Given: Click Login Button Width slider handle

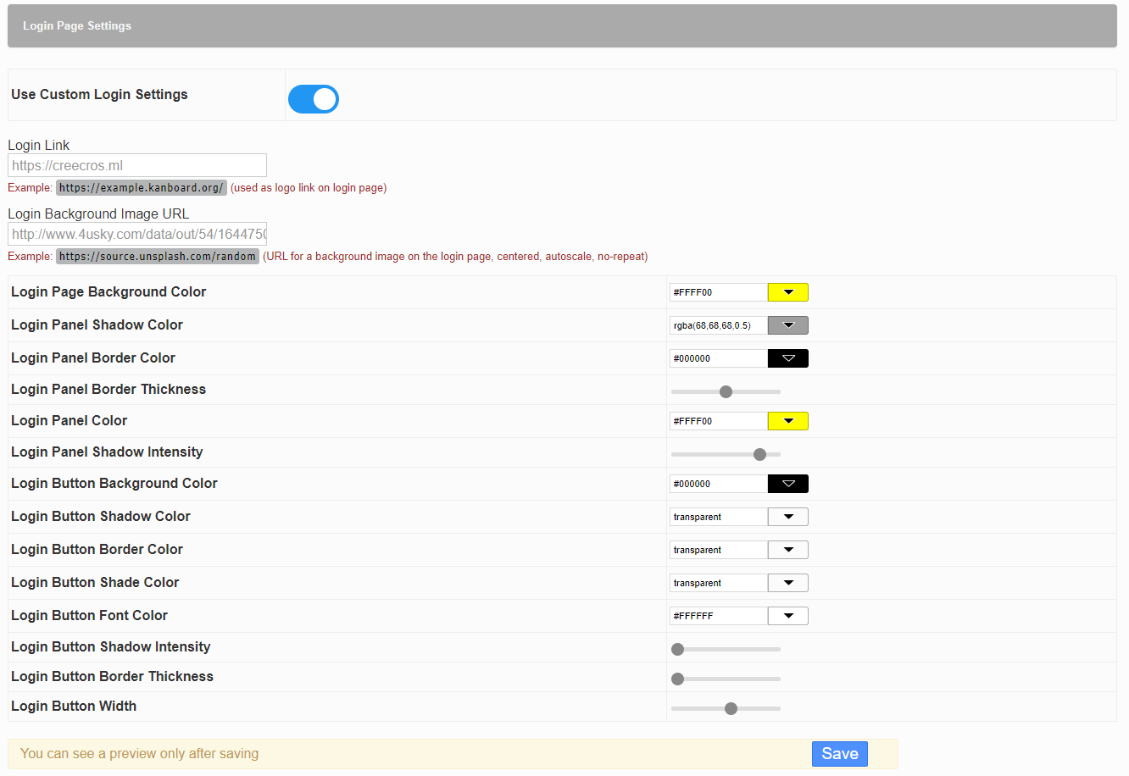Looking at the screenshot, I should [731, 708].
